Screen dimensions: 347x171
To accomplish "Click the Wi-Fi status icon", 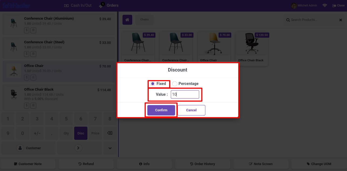I will point(325,5).
